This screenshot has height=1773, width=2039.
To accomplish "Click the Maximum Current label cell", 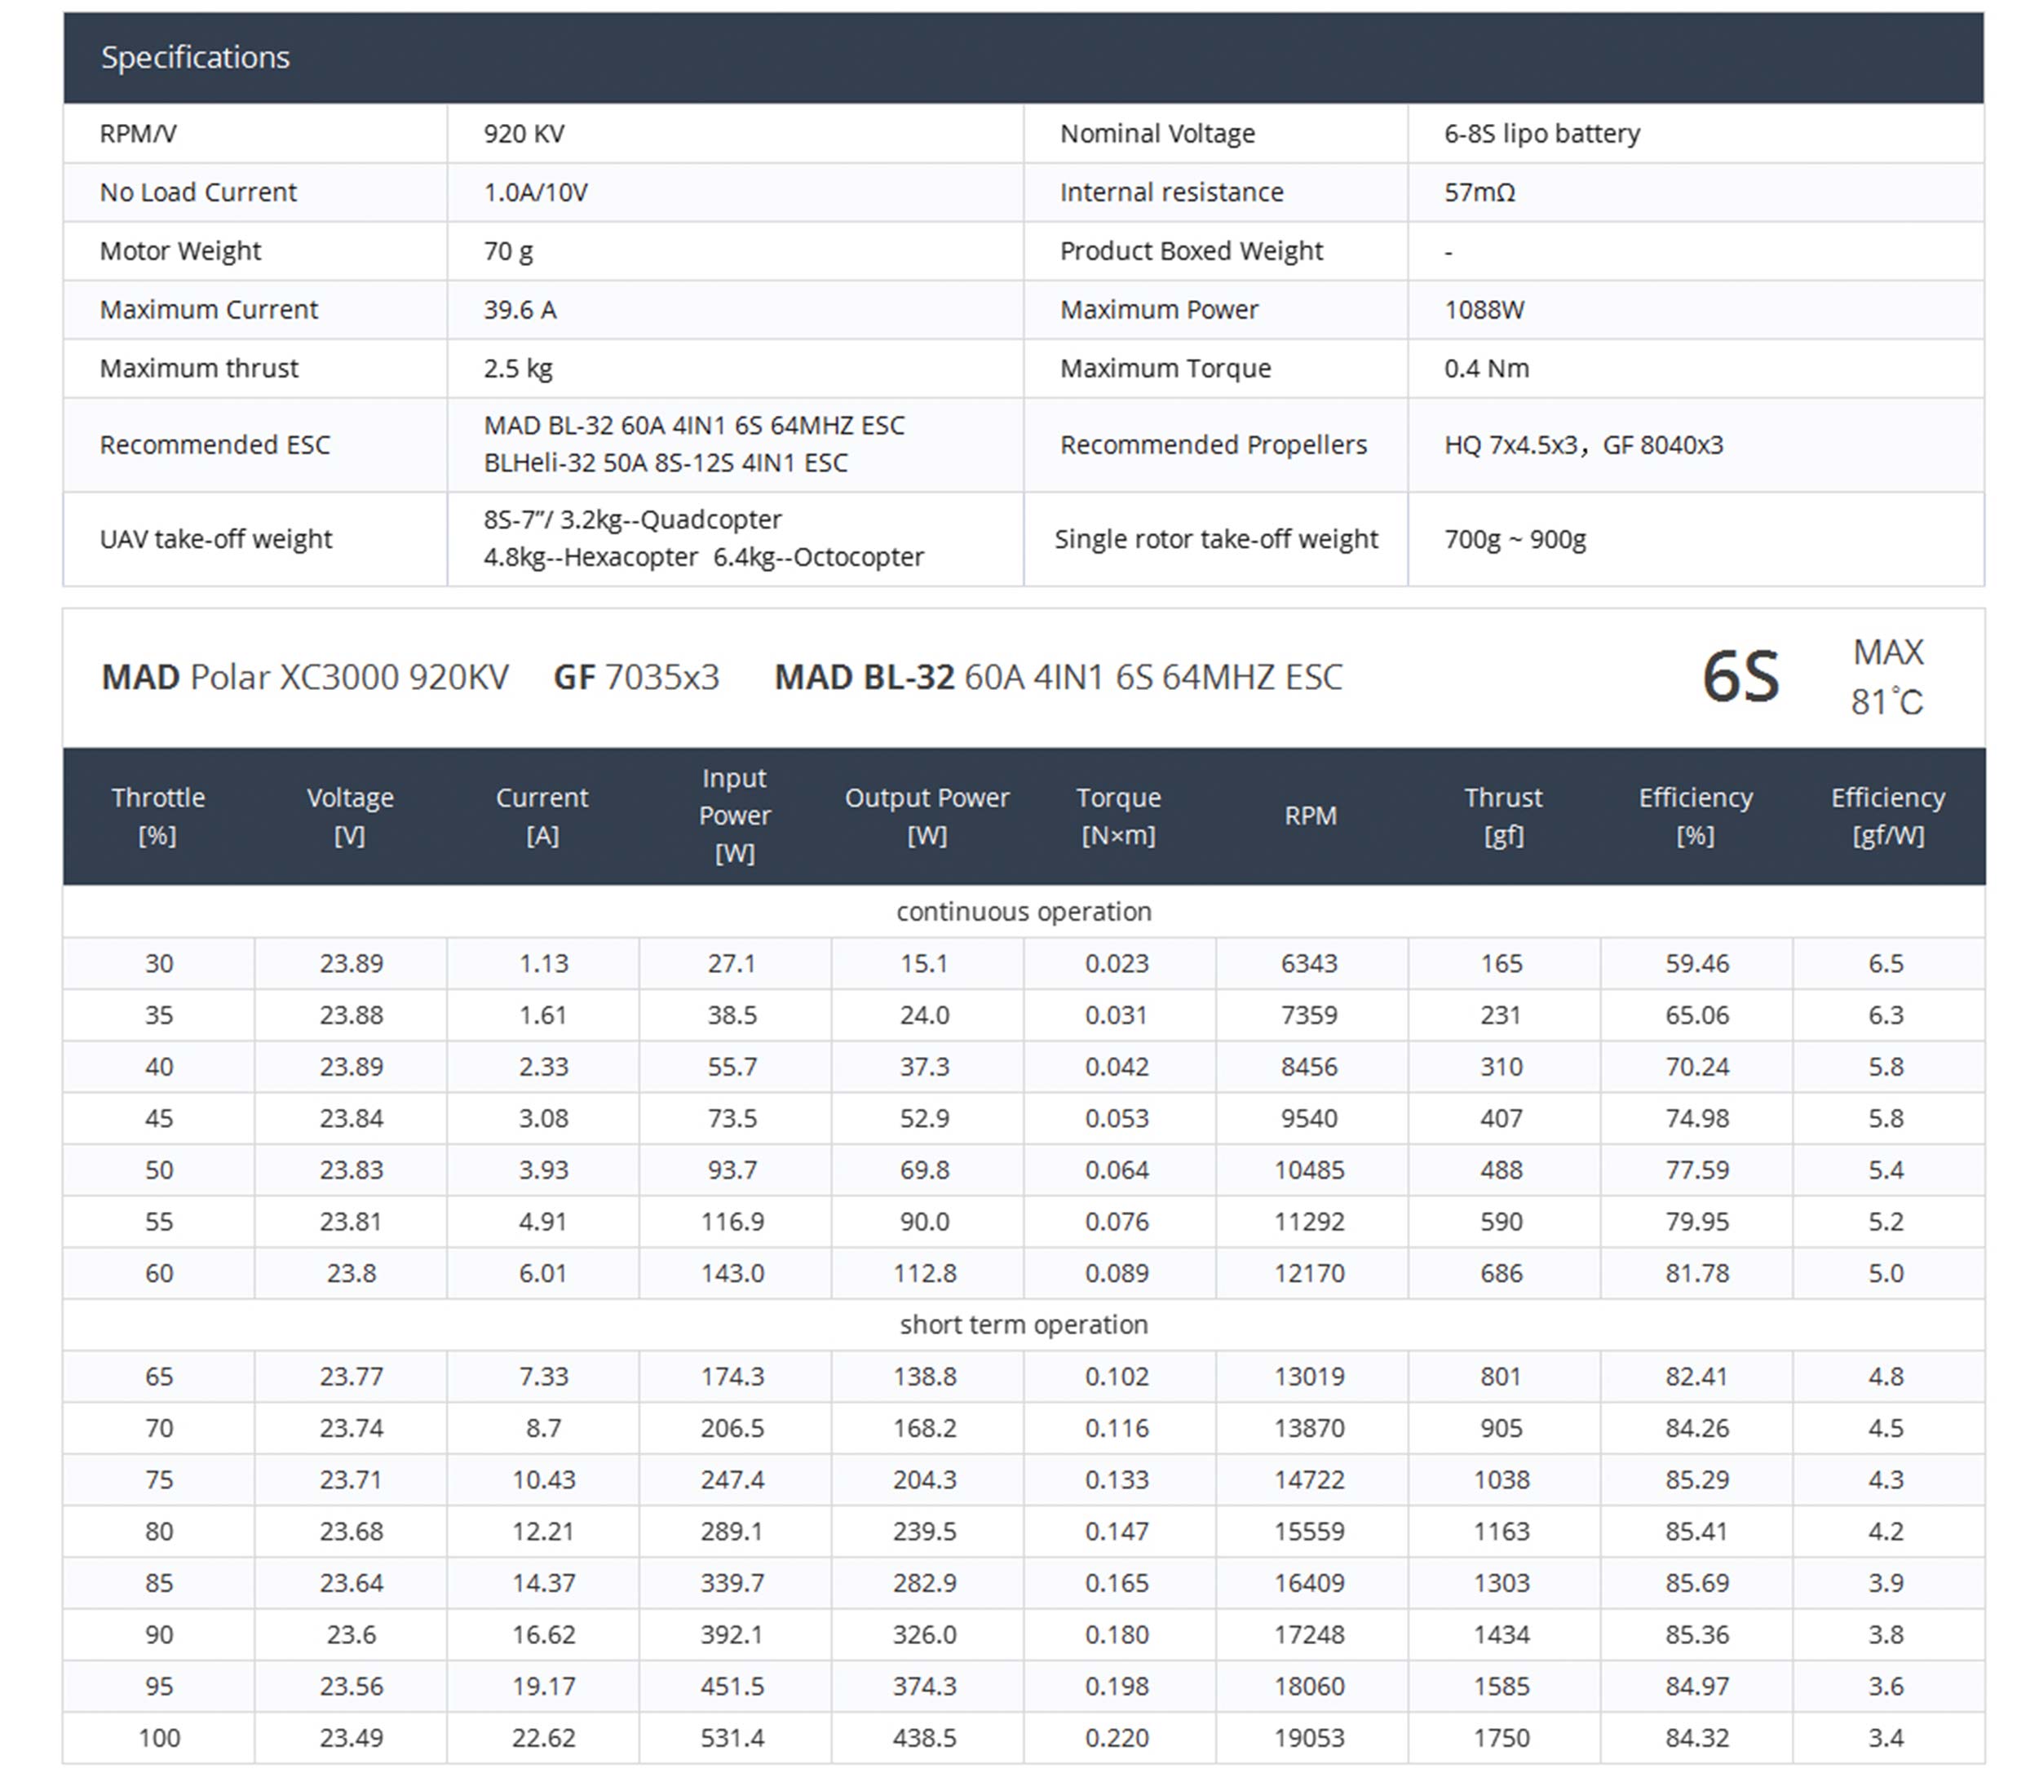I will pyautogui.click(x=209, y=310).
